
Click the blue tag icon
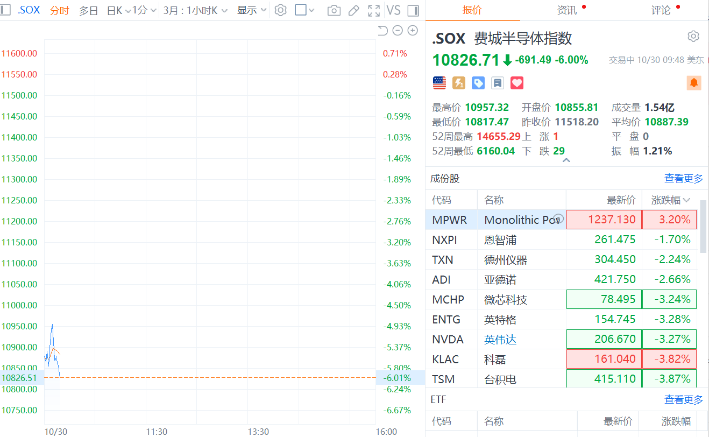tap(478, 83)
